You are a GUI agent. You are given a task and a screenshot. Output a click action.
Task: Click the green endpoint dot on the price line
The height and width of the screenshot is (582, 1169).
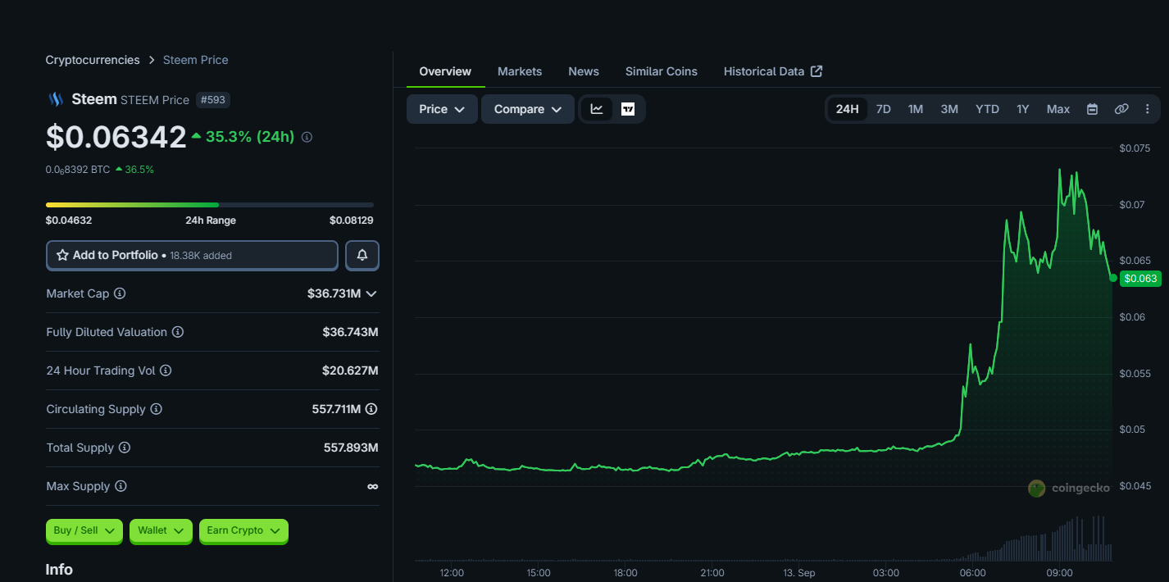[1112, 278]
